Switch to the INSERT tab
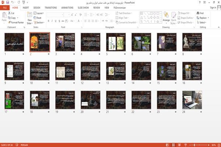 26,8
